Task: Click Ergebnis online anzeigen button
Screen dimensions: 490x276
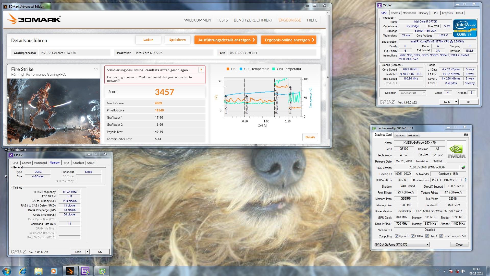Action: pos(289,40)
